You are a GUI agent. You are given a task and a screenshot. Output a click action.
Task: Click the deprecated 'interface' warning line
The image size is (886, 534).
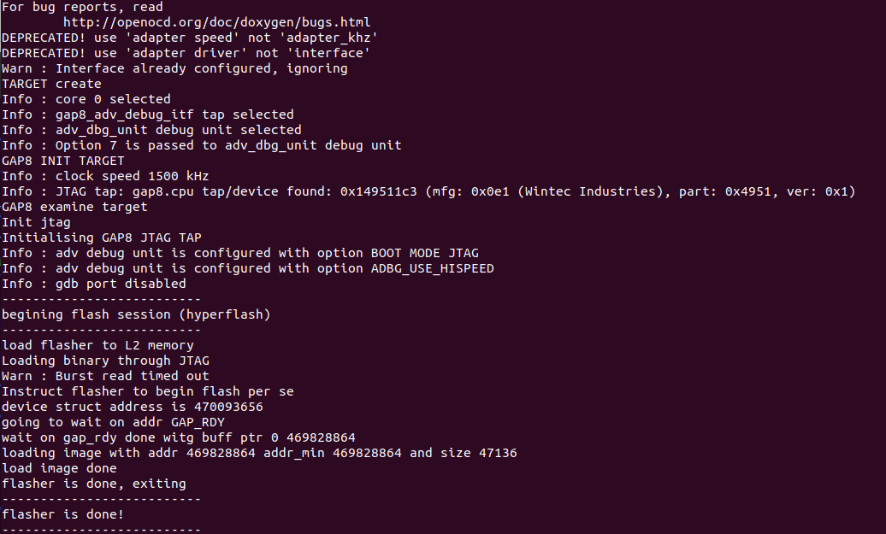click(186, 53)
